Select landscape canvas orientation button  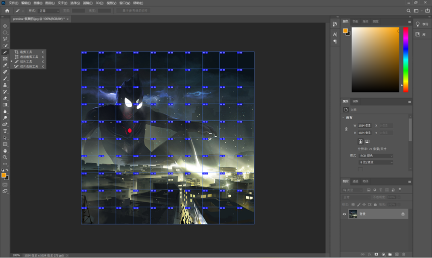[367, 142]
